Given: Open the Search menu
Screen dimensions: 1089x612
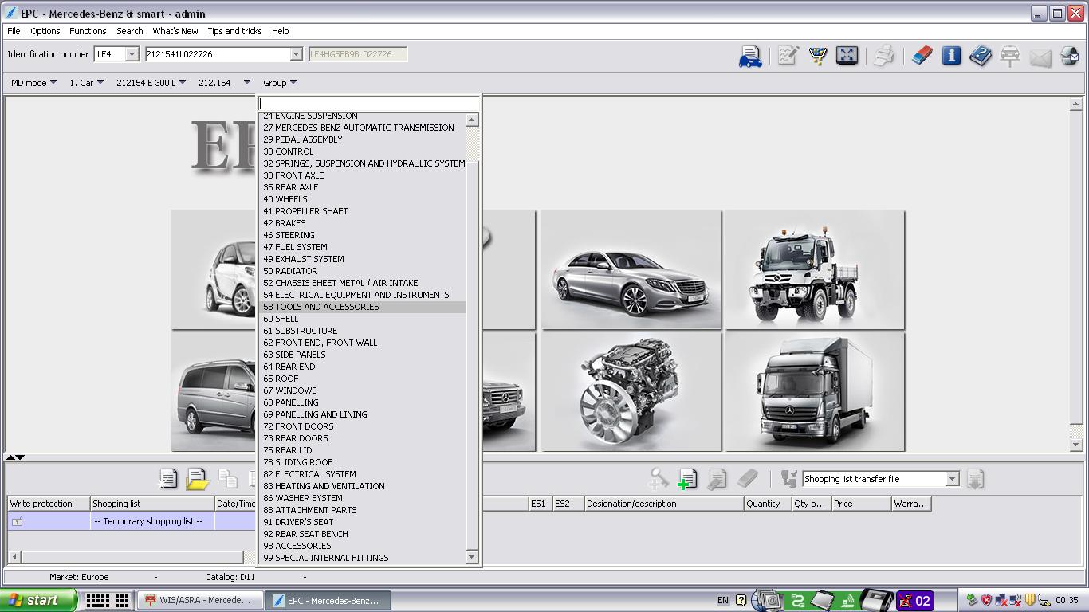Looking at the screenshot, I should 130,31.
